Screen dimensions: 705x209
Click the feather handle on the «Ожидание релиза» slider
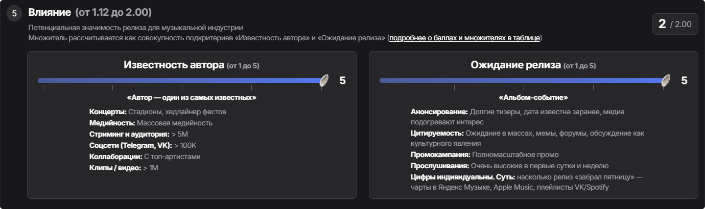click(665, 81)
